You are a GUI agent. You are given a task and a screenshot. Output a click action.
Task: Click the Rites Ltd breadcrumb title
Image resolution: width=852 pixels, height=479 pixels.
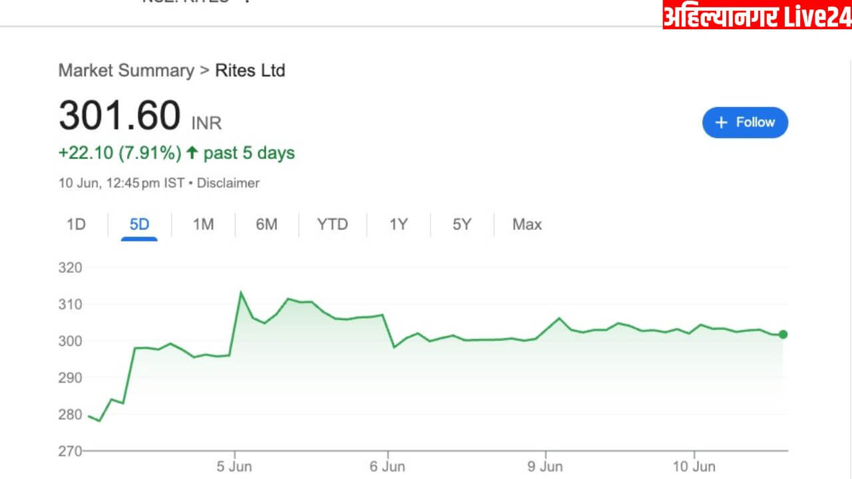coord(250,71)
